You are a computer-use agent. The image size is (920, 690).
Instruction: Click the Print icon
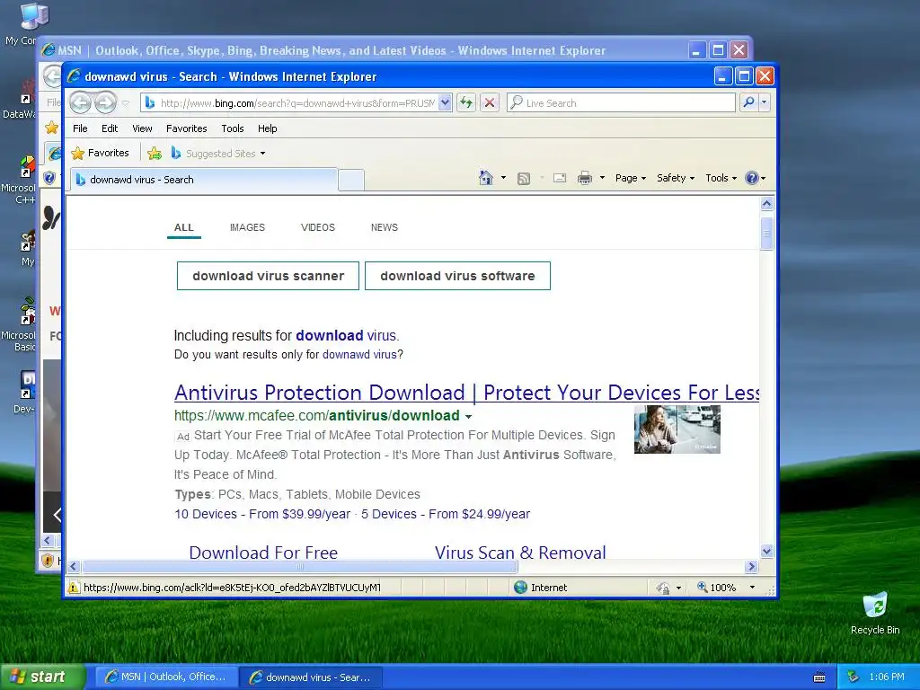click(x=584, y=179)
